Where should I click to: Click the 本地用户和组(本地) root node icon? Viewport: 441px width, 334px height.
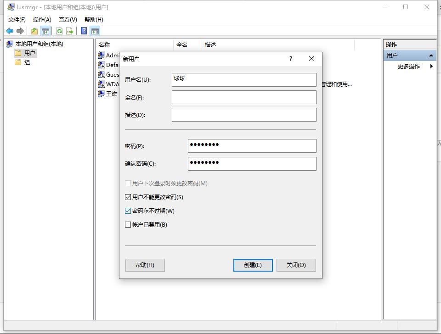tap(10, 44)
